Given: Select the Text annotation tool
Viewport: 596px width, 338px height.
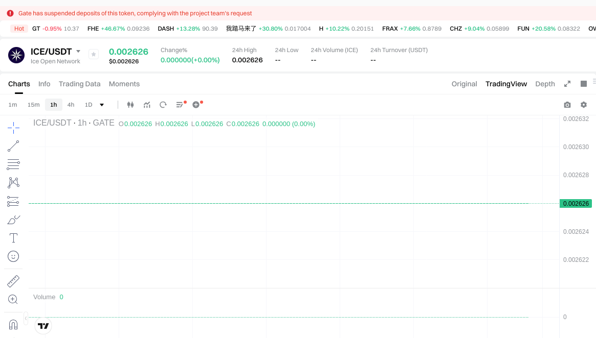Looking at the screenshot, I should pos(13,237).
